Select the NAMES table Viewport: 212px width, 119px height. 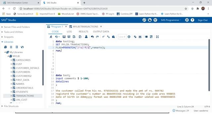(x=20, y=84)
